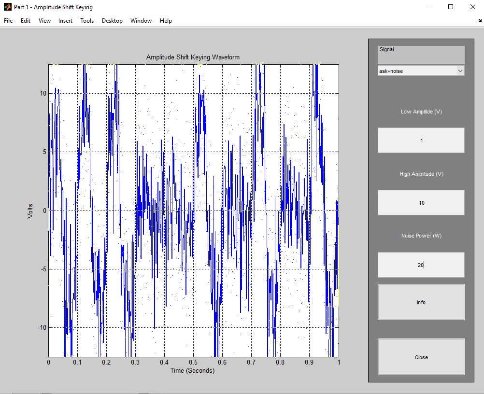Minimize the Amplitude Shift Keying window

pyautogui.click(x=429, y=7)
